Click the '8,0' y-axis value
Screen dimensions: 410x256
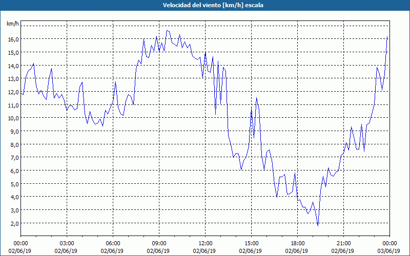pyautogui.click(x=15, y=144)
